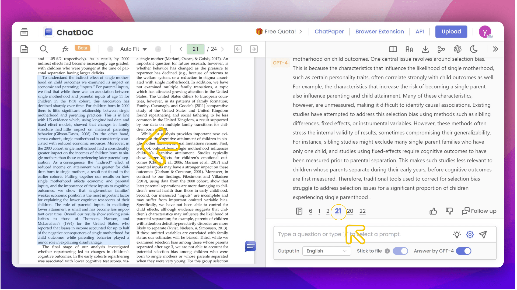The width and height of the screenshot is (517, 290).
Task: Click the formula fx Beta icon
Action: click(x=65, y=49)
